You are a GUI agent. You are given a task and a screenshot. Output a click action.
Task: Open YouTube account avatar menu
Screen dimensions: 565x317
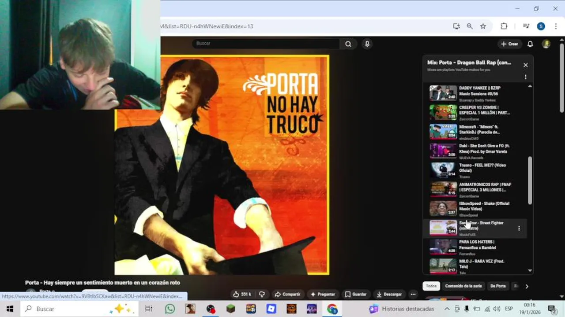pyautogui.click(x=546, y=44)
